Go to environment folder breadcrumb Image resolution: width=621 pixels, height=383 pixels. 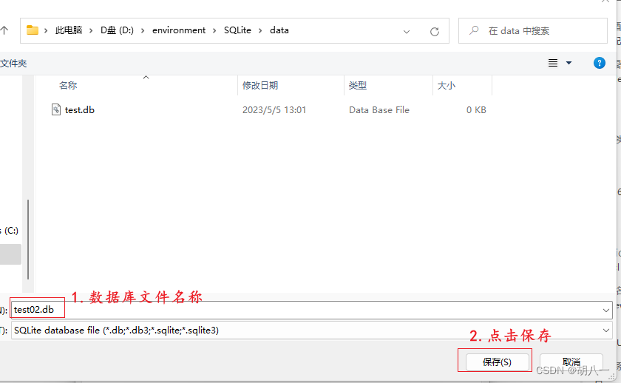[179, 30]
